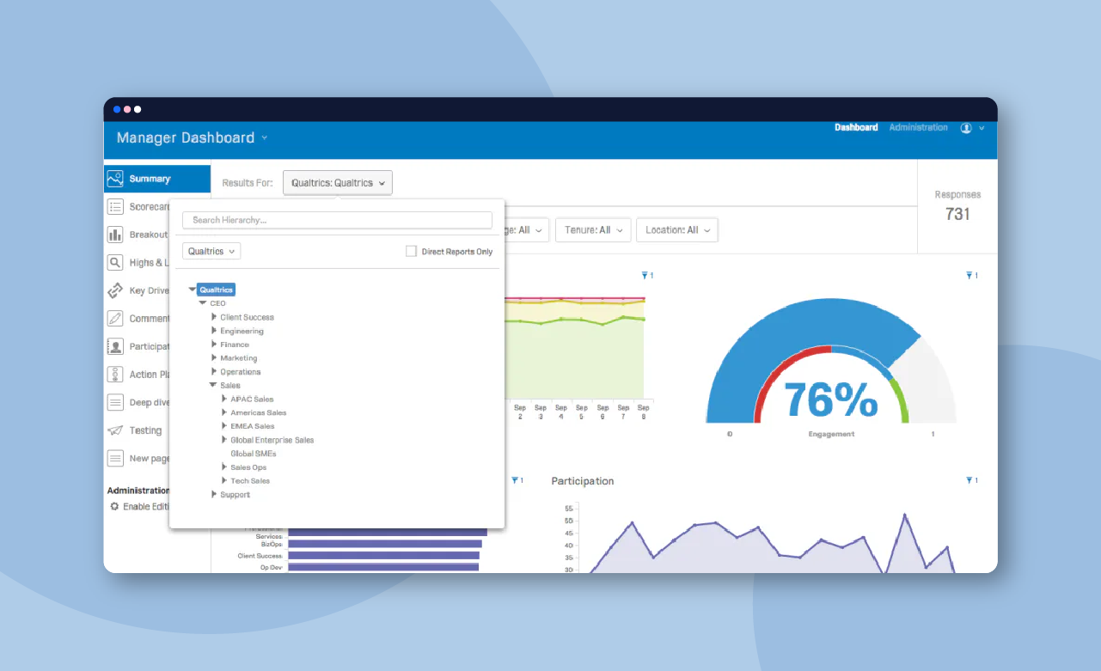1101x671 pixels.
Task: Expand the Support tree node
Action: (214, 495)
